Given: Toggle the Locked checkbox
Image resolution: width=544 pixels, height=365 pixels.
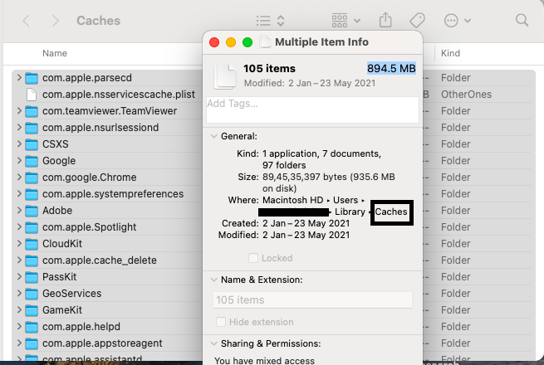Looking at the screenshot, I should [253, 258].
